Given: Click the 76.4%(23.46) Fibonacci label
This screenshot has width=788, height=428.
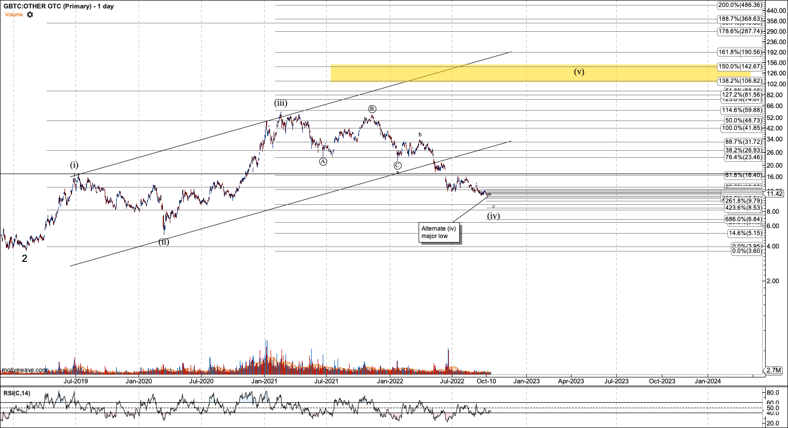Looking at the screenshot, I should pos(743,158).
